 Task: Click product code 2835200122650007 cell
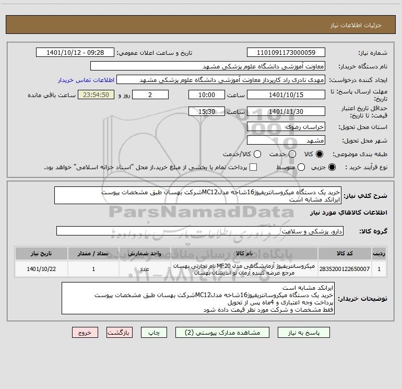345,269
